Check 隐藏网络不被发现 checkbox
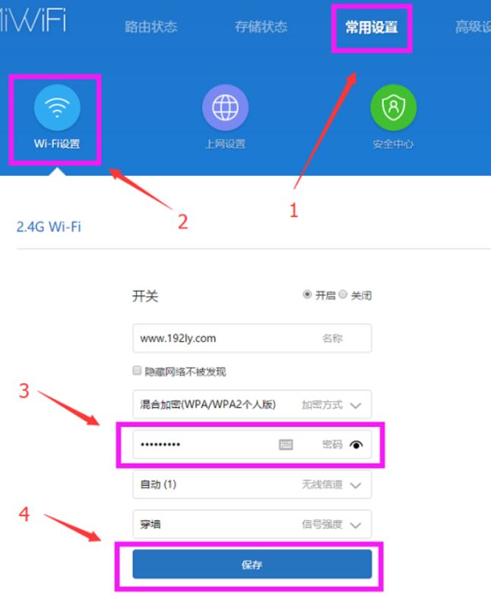 click(x=137, y=371)
